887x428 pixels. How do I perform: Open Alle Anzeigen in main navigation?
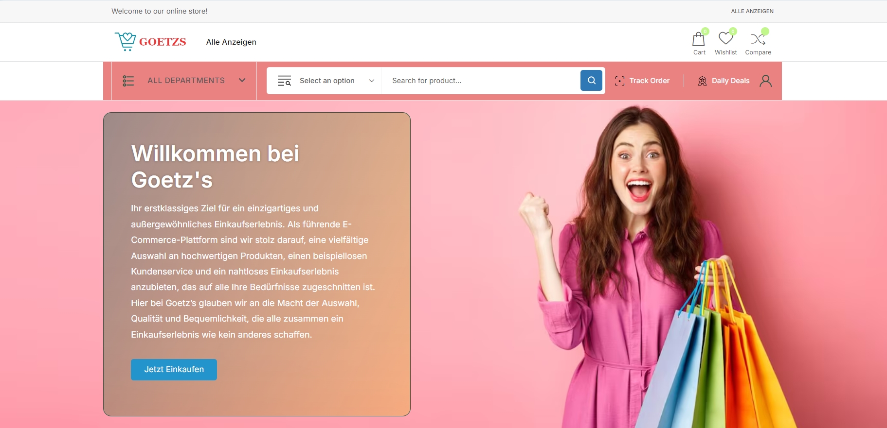[231, 42]
